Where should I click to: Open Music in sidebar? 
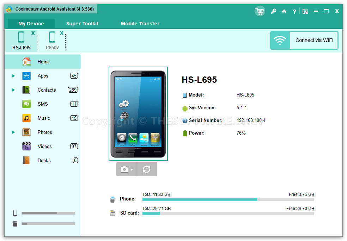(x=43, y=118)
